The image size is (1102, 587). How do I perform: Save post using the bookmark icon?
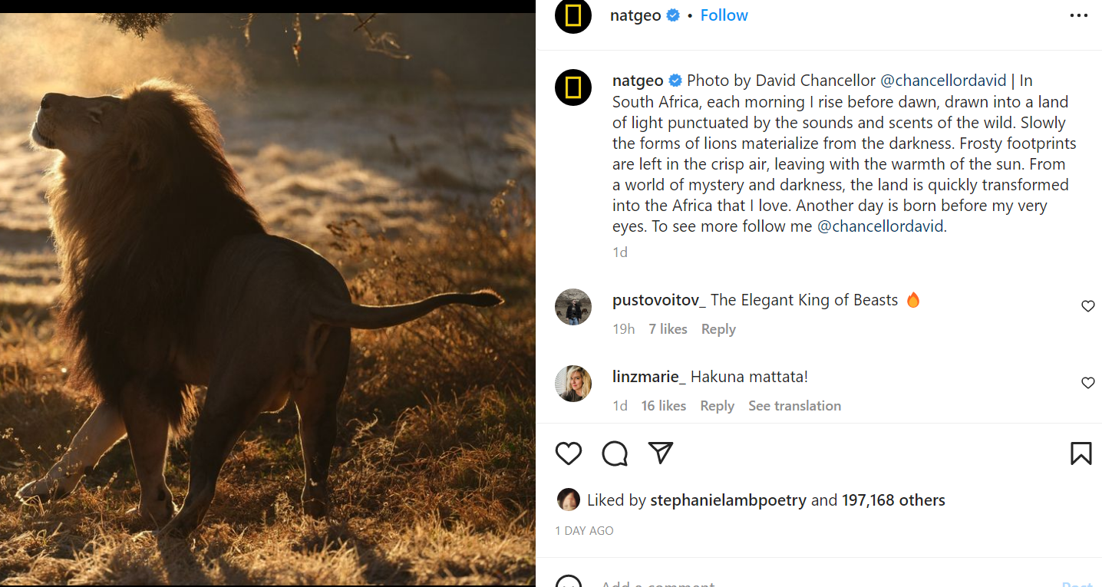1081,453
